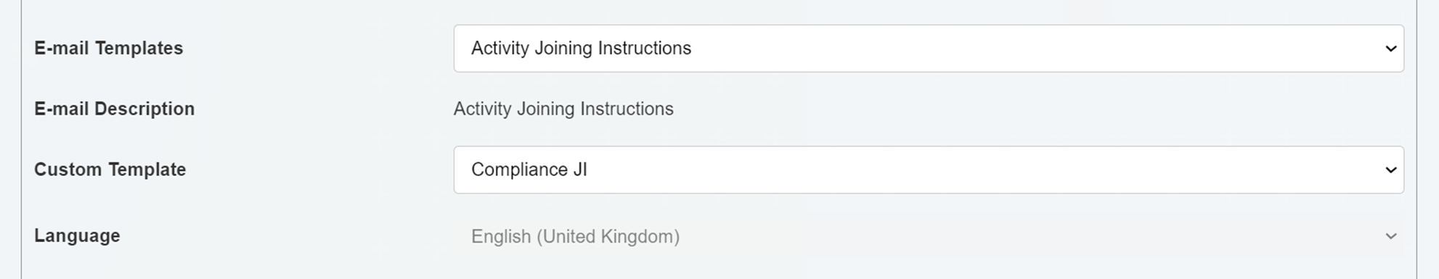This screenshot has height=279, width=1439.
Task: Select the E-mail Description field label
Action: point(115,109)
